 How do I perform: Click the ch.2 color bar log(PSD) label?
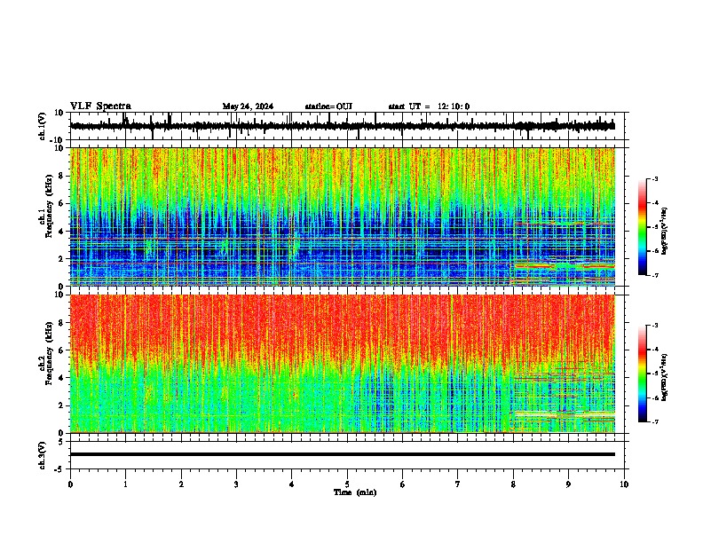[x=664, y=378]
